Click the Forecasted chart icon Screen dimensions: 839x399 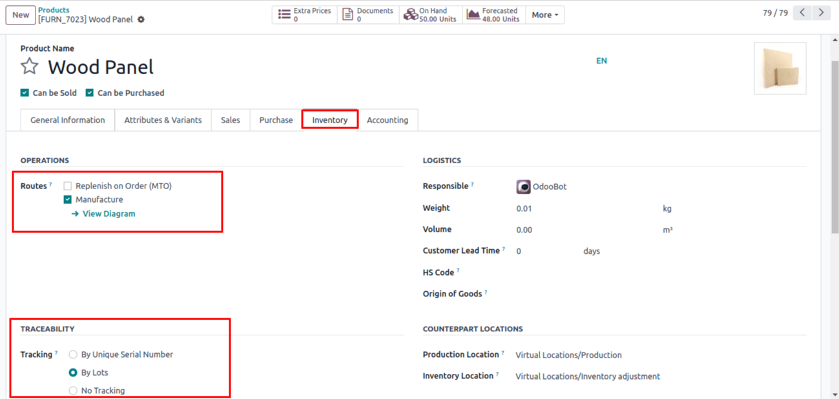(x=473, y=15)
